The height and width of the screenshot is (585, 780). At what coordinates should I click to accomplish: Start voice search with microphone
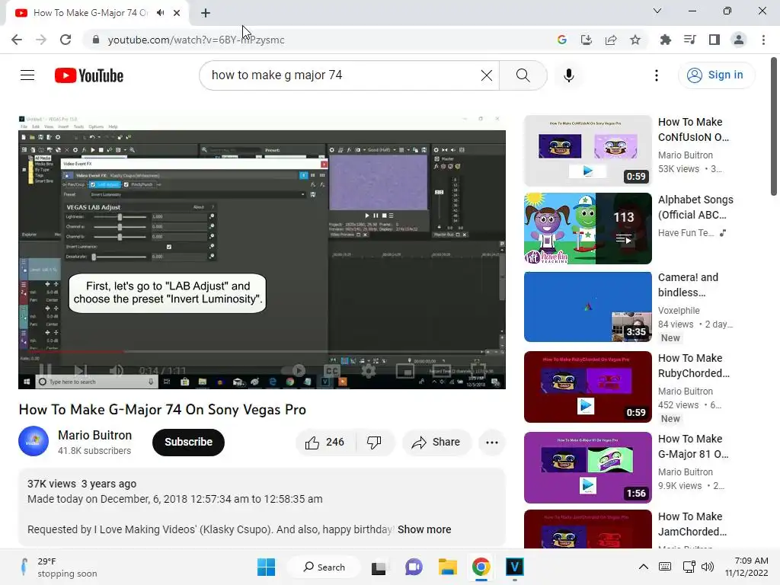pos(568,75)
